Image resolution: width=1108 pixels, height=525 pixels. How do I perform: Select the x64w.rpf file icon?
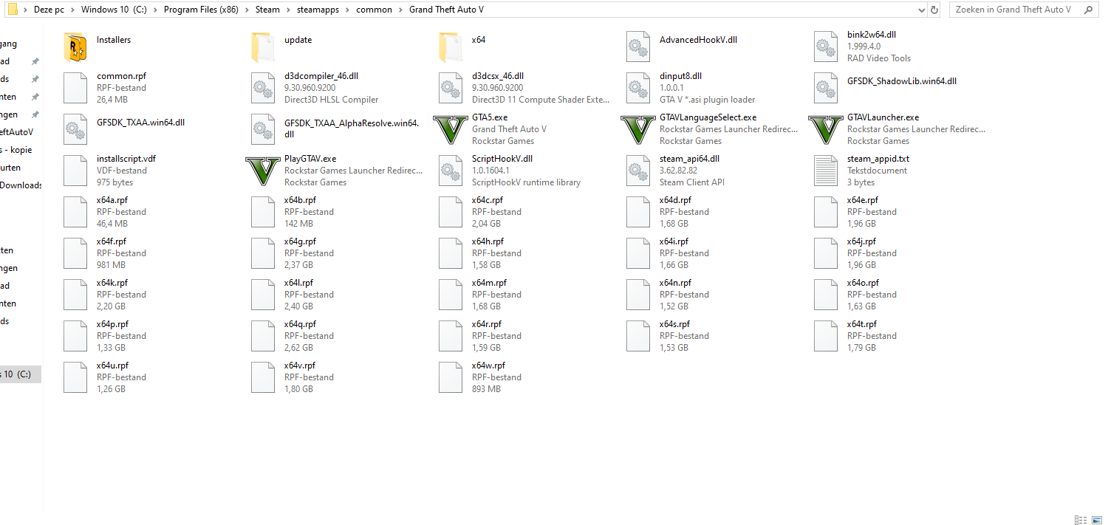(451, 377)
